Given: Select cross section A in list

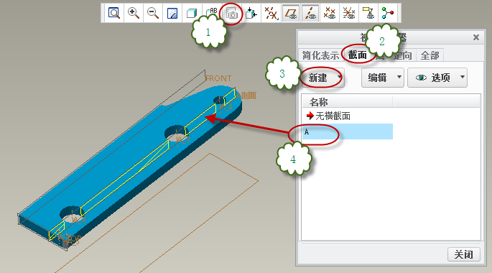Looking at the screenshot, I should [348, 131].
